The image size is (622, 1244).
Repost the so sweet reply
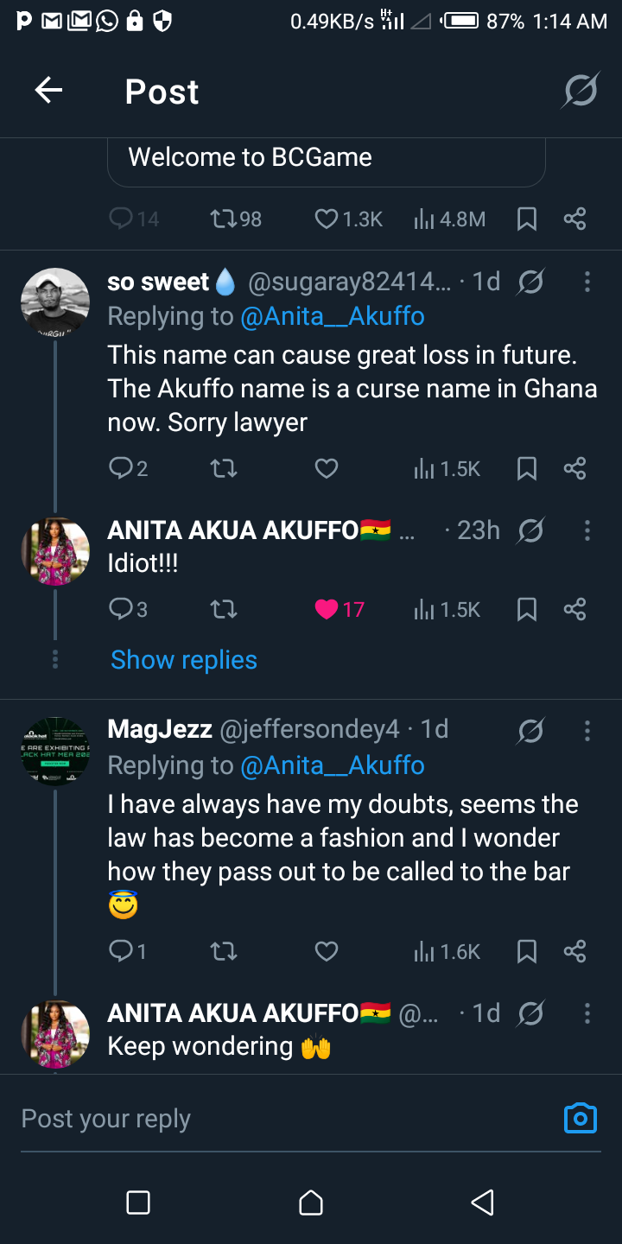[x=224, y=468]
